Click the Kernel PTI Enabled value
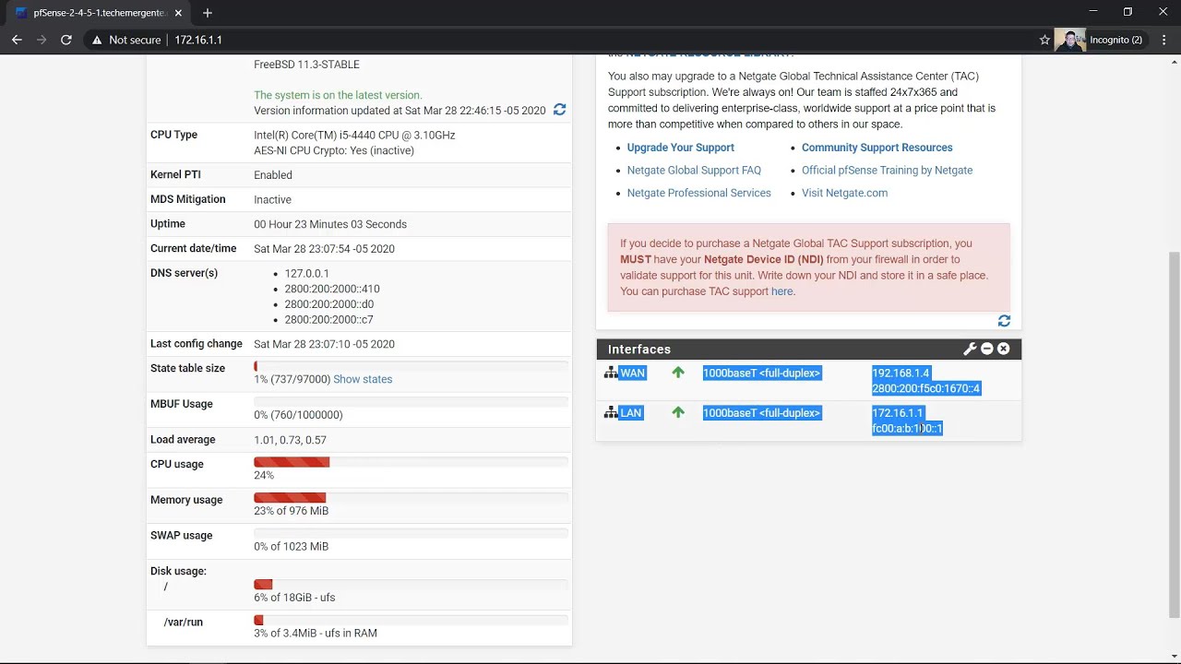The height and width of the screenshot is (664, 1181). 273,175
